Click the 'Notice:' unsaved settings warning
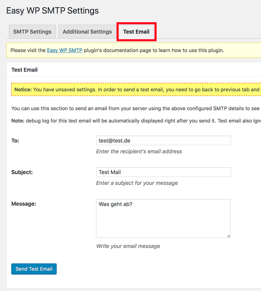 [x=136, y=90]
